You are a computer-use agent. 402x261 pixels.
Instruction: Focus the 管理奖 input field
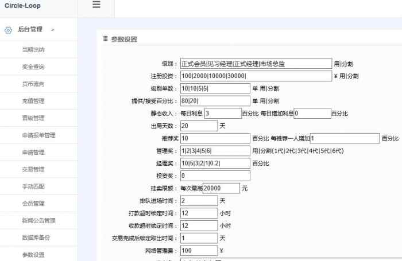tap(215, 151)
